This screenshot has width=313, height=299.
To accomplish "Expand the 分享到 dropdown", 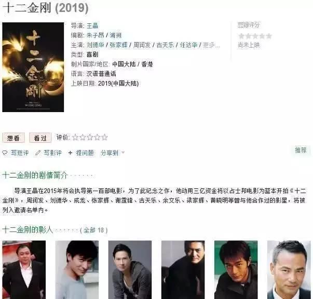I will [113, 153].
